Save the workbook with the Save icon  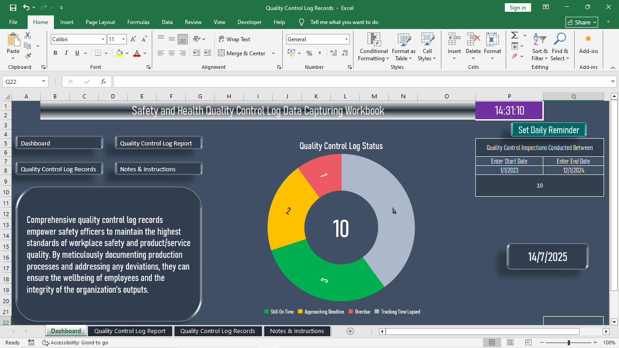coord(13,8)
